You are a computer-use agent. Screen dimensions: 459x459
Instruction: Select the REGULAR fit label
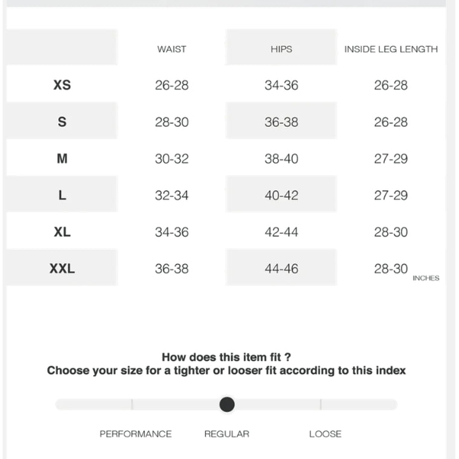pyautogui.click(x=226, y=434)
